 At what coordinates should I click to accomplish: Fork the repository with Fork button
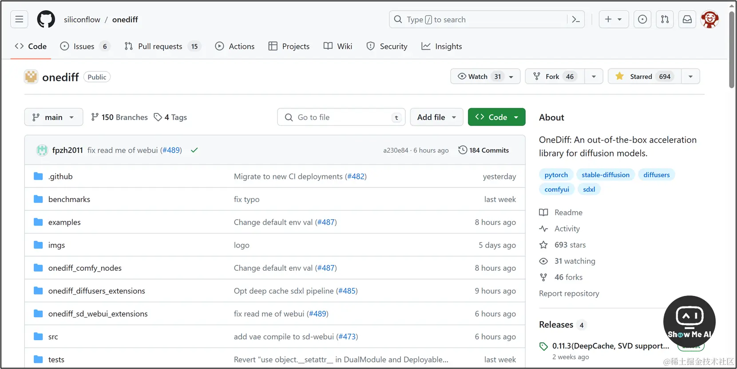click(555, 76)
